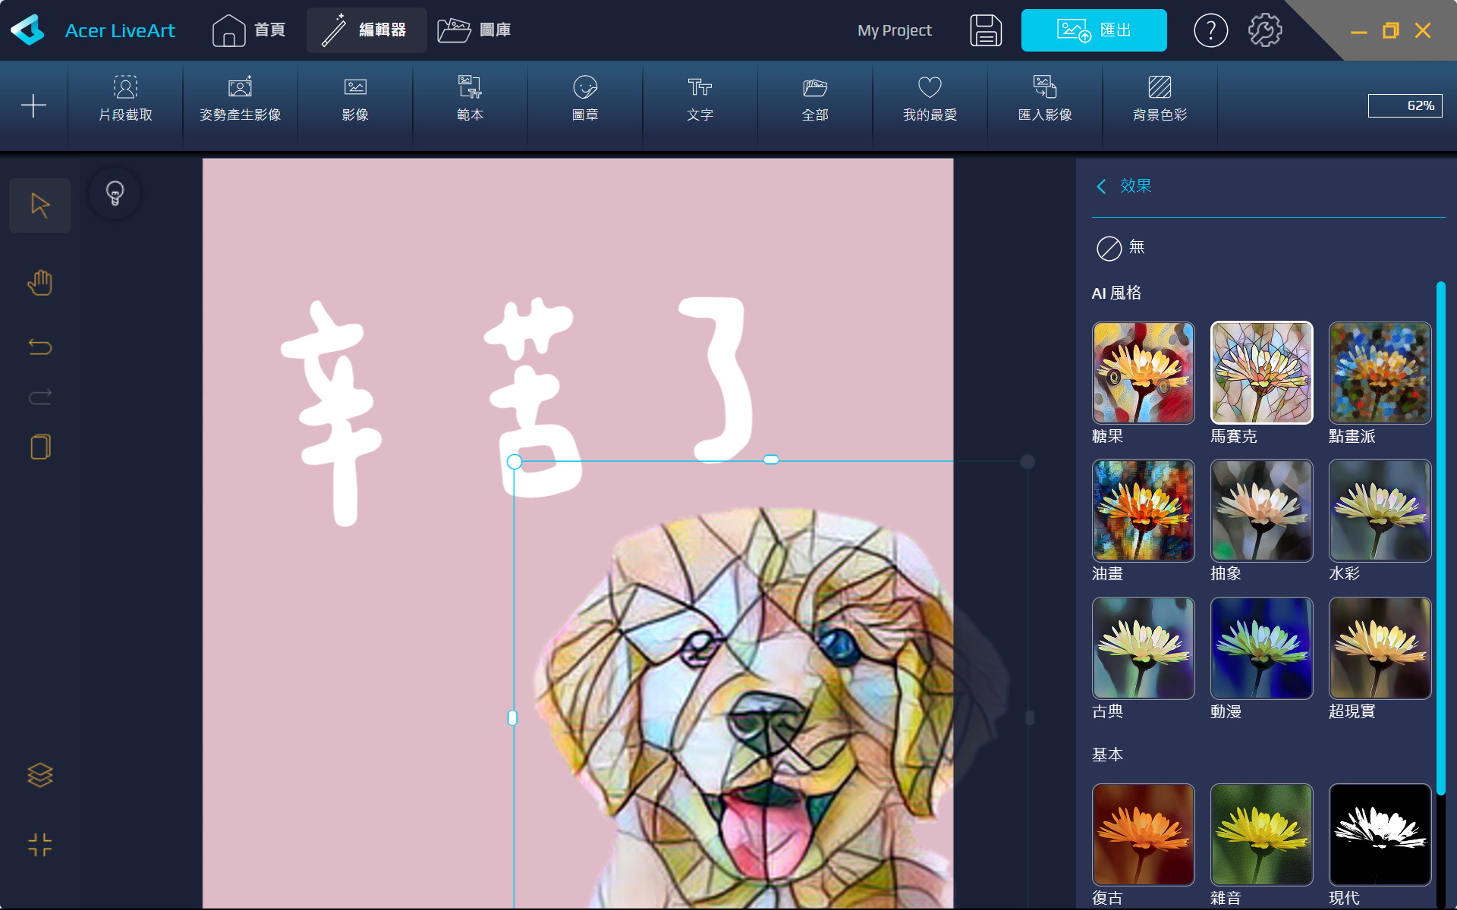Click the lightbulb tips icon

[115, 193]
